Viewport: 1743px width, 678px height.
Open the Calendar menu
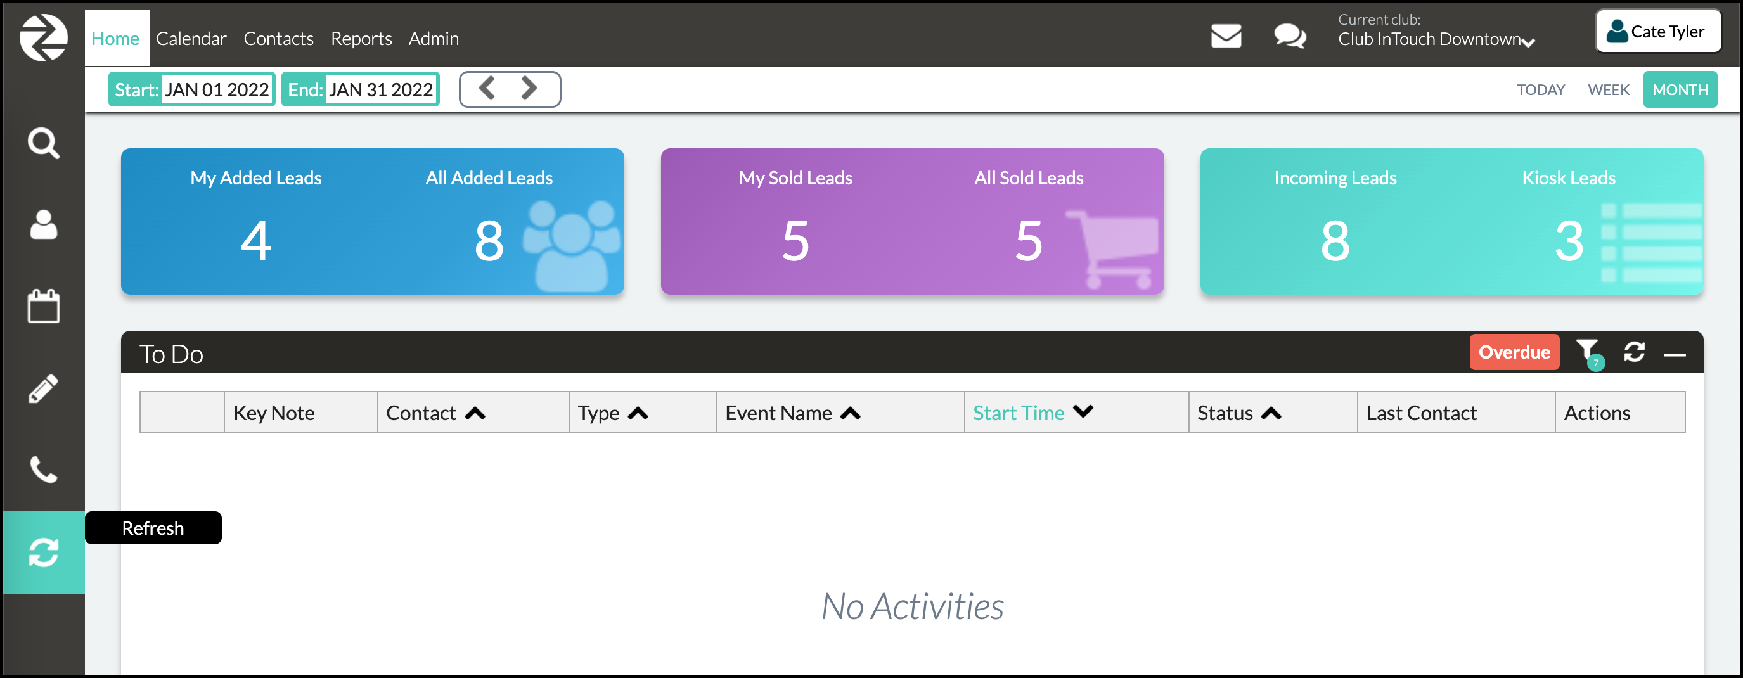tap(191, 39)
